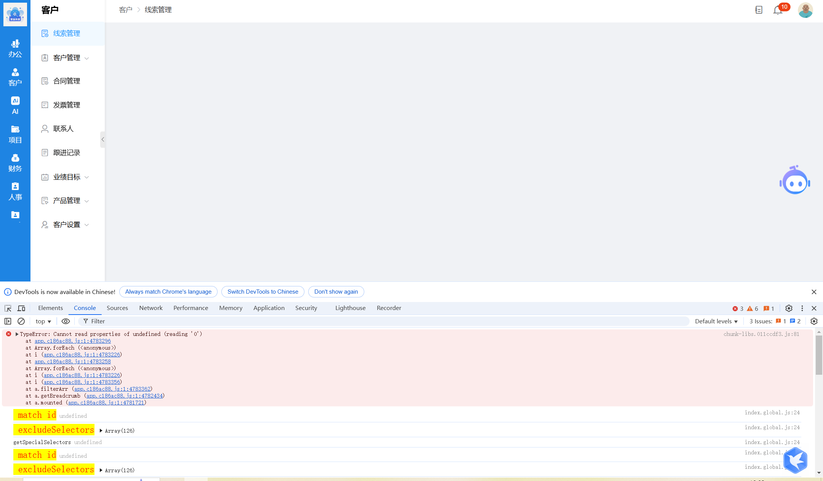Viewport: 823px width, 481px height.
Task: Expand the 客户管理 submenu
Action: pyautogui.click(x=67, y=58)
